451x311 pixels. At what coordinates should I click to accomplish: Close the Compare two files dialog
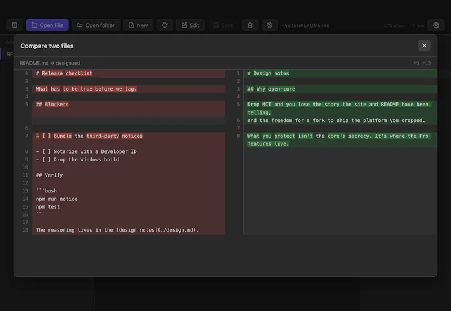pos(424,46)
